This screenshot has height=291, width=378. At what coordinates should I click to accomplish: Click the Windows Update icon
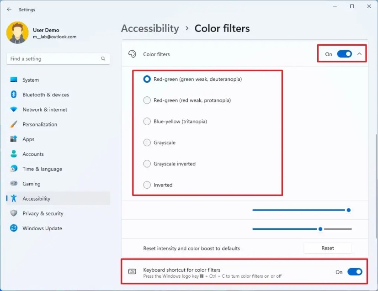pos(14,228)
